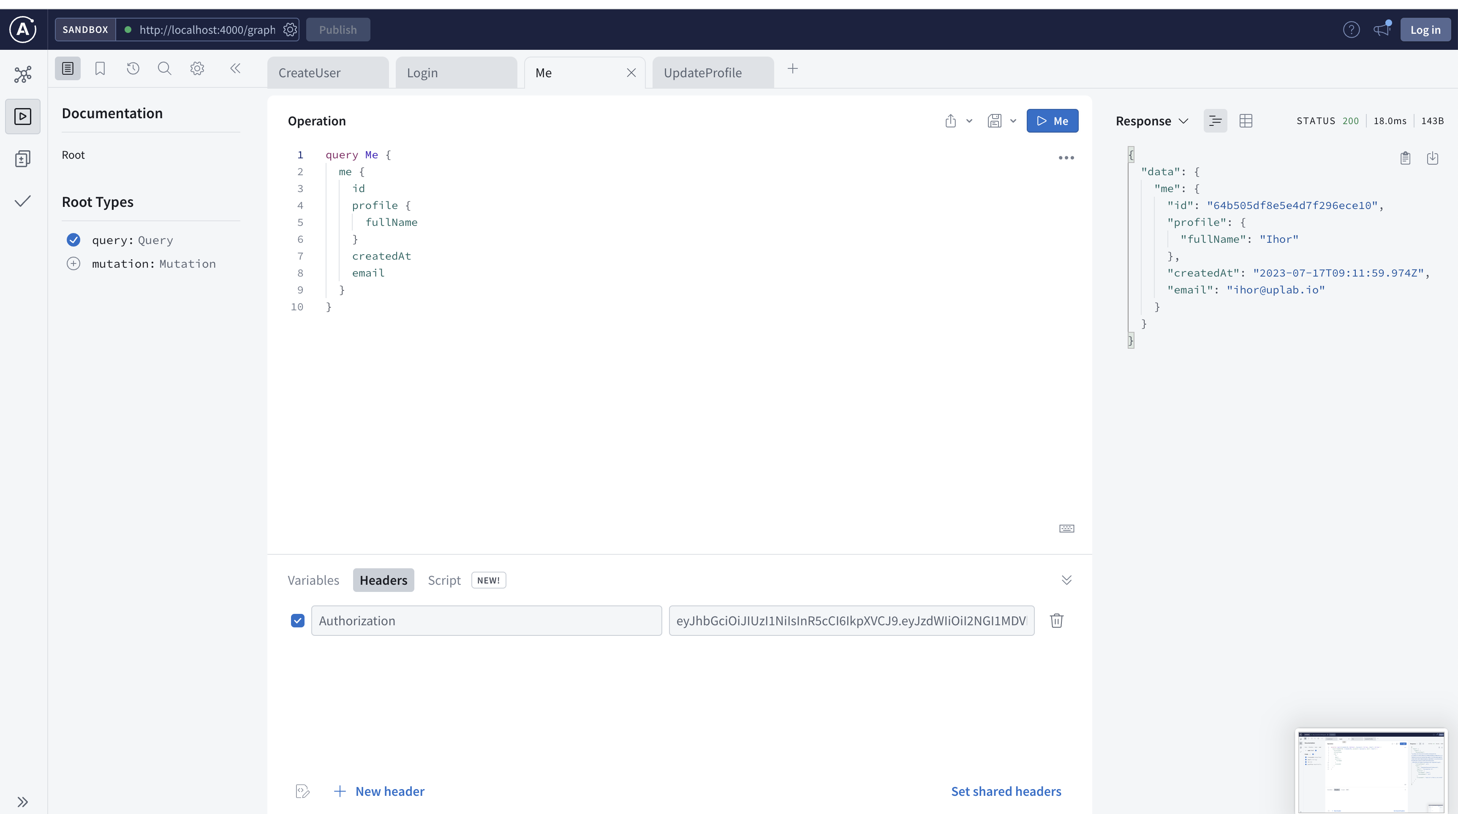Image resolution: width=1458 pixels, height=814 pixels.
Task: Open connection settings gear next to endpoint URL
Action: (290, 30)
